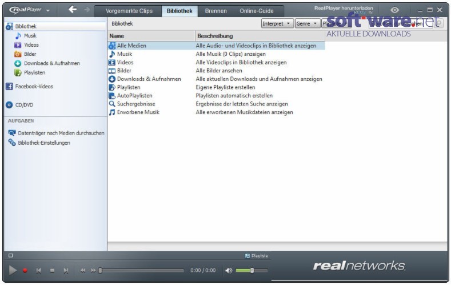Open the Online-Guide tab
The width and height of the screenshot is (451, 285).
[257, 11]
